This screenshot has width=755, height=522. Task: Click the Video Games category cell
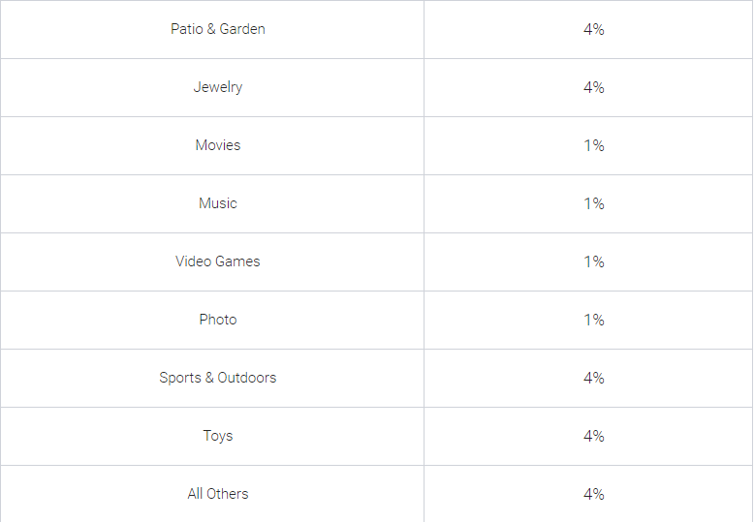[218, 261]
